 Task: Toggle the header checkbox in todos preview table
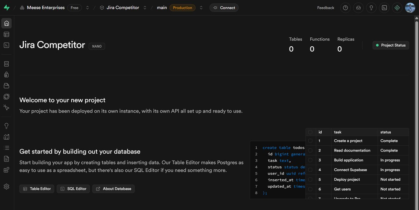tap(310, 132)
